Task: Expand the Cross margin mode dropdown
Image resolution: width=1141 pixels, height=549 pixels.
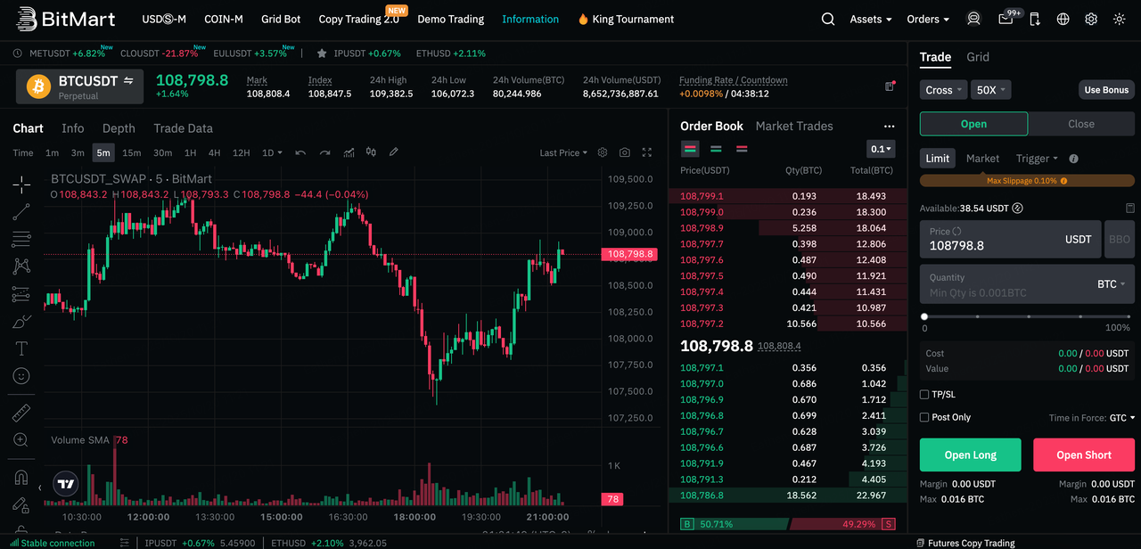Action: pyautogui.click(x=943, y=90)
